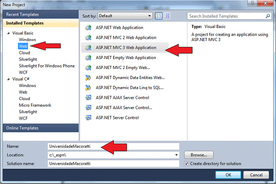Screen dimensions: 276x184
Task: Select Silverlight under Visual Basic
Action: click(x=28, y=59)
